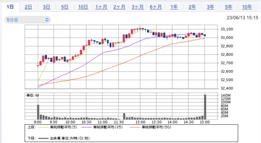Image resolution: width=261 pixels, height=143 pixels.
Task: Select the 5年 period tab
Action: pyautogui.click(x=229, y=7)
